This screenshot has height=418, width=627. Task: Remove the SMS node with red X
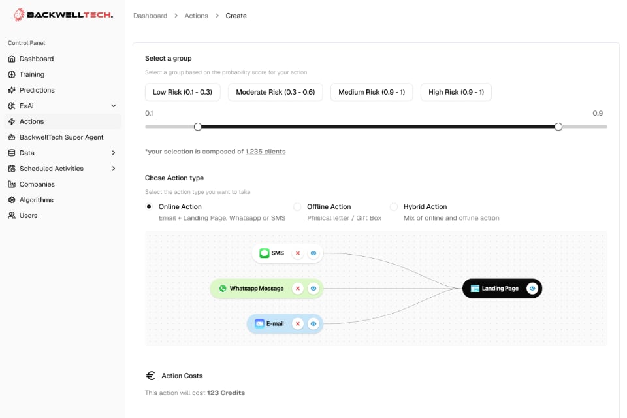tap(298, 253)
